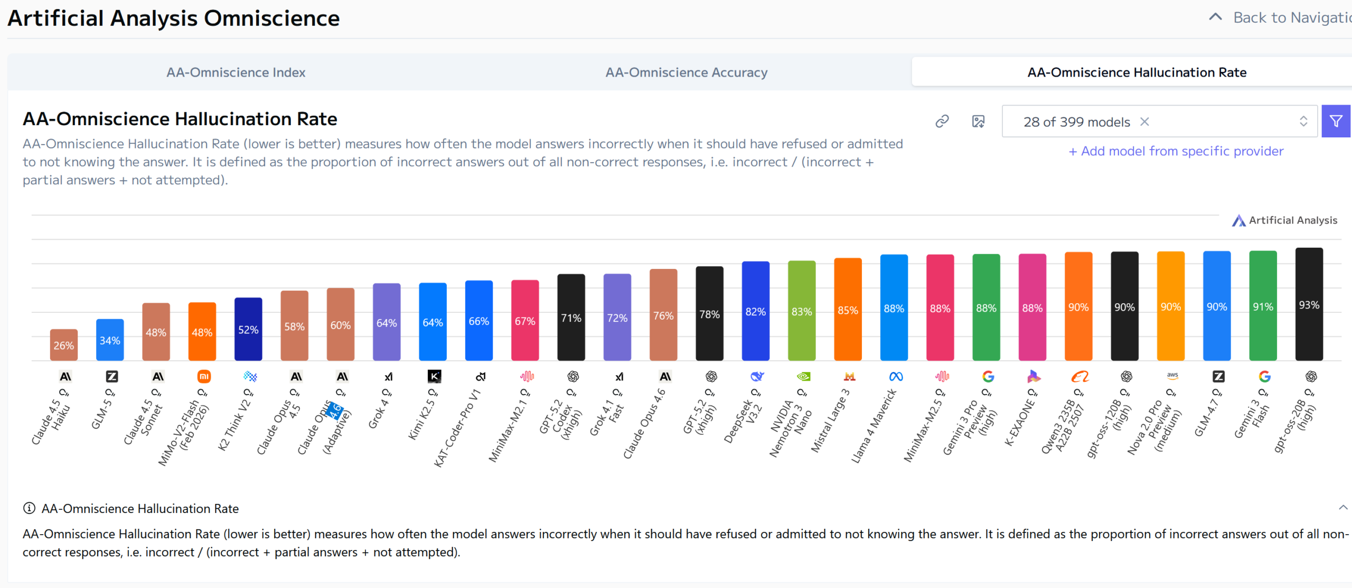
Task: Click the Claude 4.5 Haiku 26% bar
Action: 64,345
